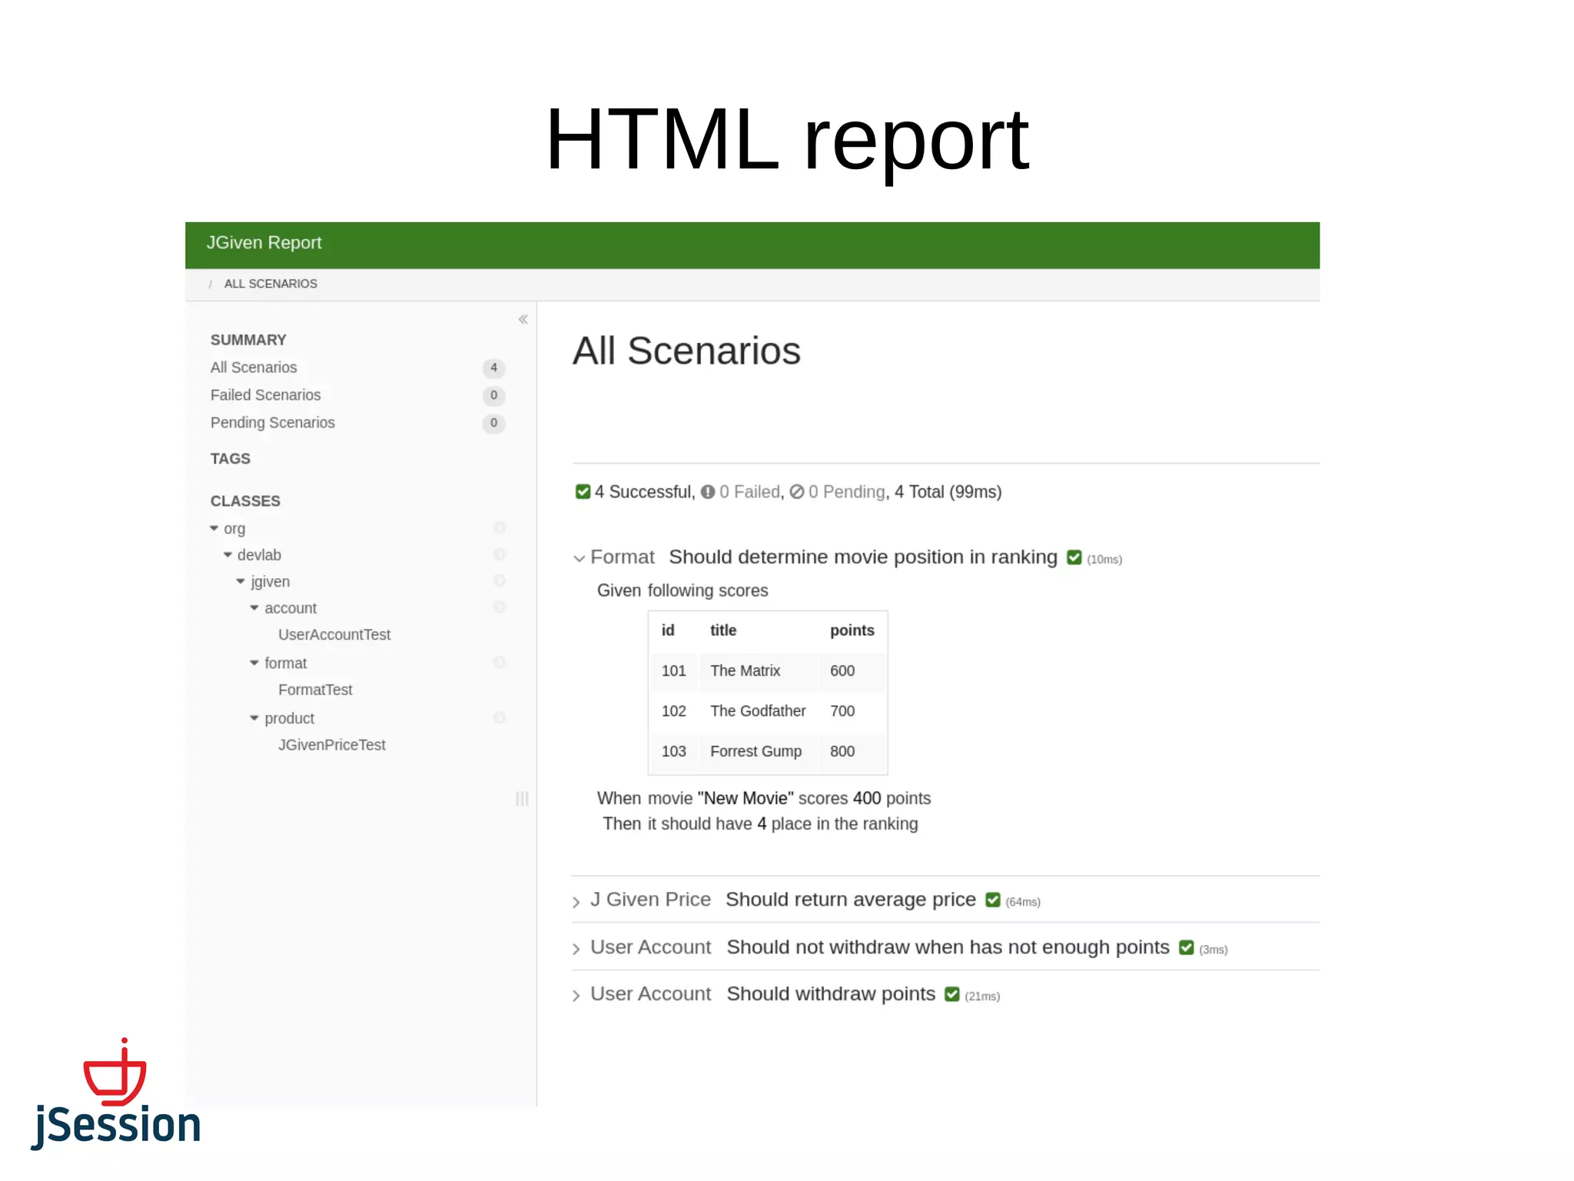The image size is (1574, 1181).
Task: Click 'Then it should have 4 place' step
Action: 760,823
